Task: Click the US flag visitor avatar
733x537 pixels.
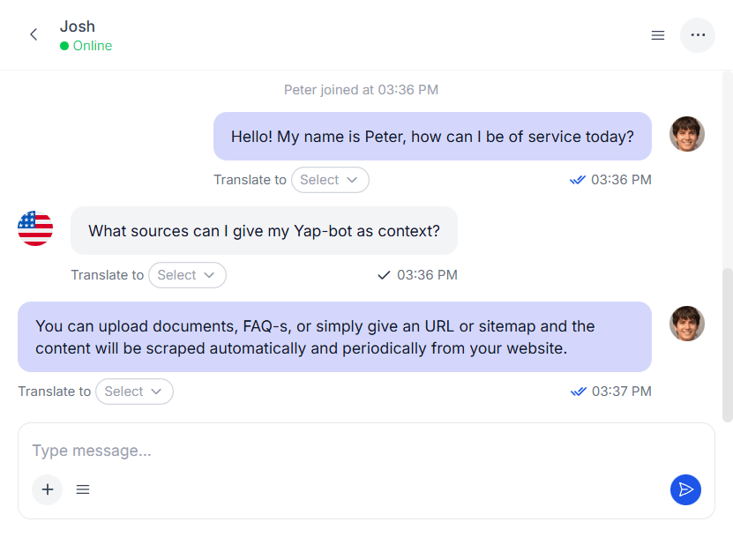Action: tap(35, 228)
